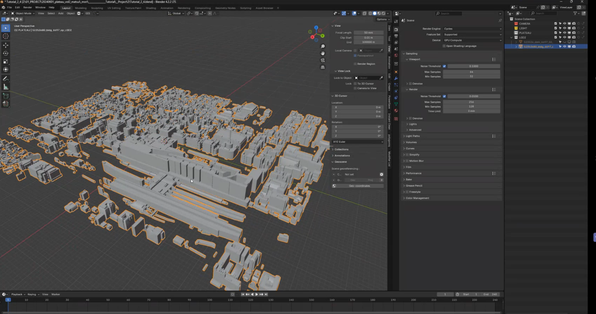The height and width of the screenshot is (314, 596).
Task: Open the Object Data green triangle tab
Action: point(396,104)
